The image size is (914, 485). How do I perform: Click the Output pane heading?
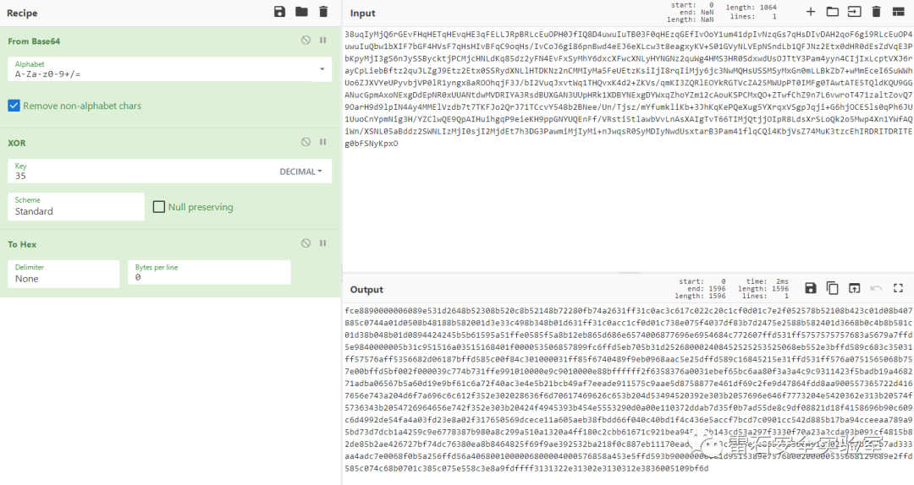click(x=366, y=289)
